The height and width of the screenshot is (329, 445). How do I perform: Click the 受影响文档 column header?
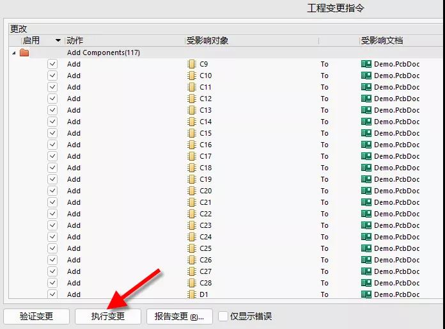[x=382, y=41]
